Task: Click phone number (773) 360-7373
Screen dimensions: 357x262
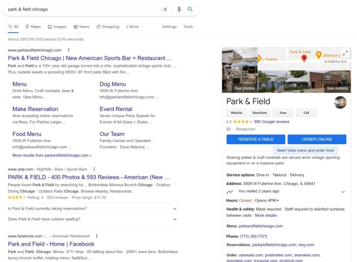Action: pos(253,237)
